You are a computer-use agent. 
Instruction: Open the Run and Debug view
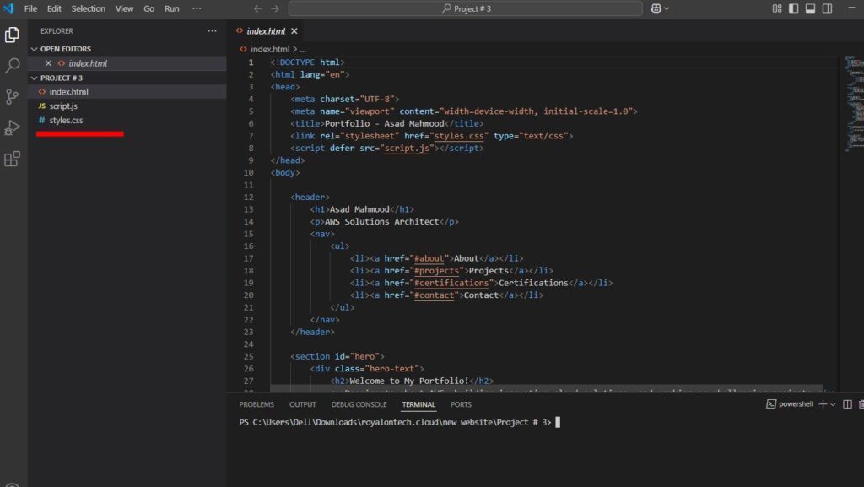point(12,127)
